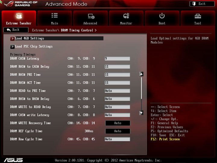The width and height of the screenshot is (217, 163).
Task: Open the Tool tab
Action: click(x=198, y=18)
